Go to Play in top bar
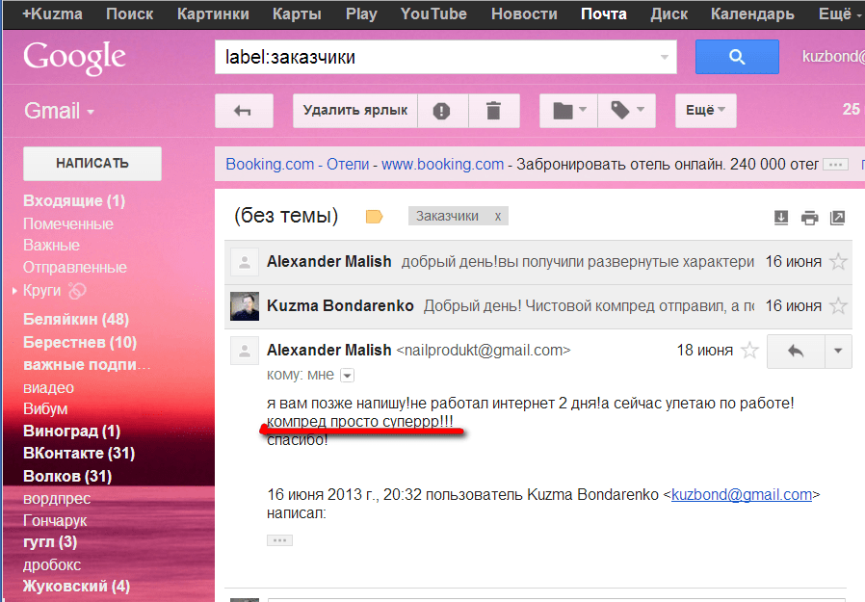The height and width of the screenshot is (602, 865). click(x=361, y=13)
